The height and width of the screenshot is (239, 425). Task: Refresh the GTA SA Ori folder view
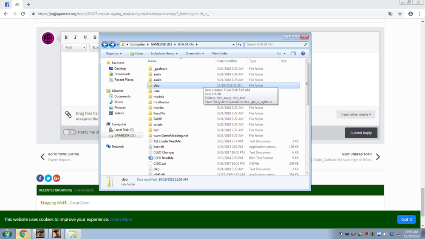[x=240, y=44]
